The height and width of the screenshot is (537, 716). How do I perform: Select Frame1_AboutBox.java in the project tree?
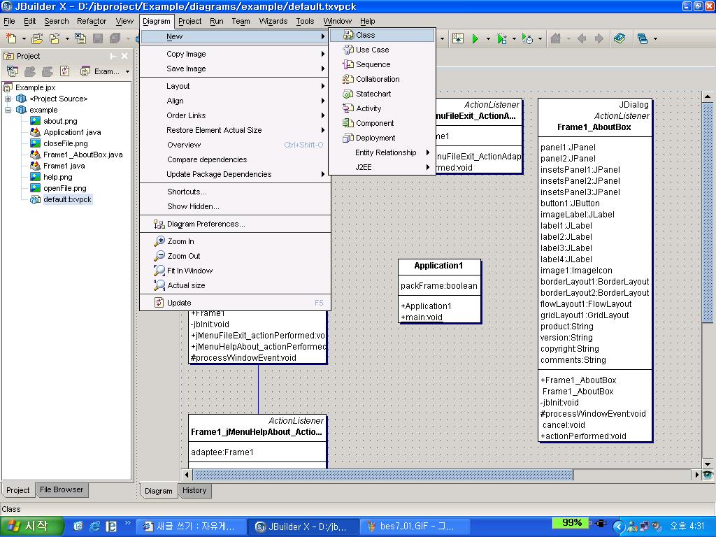click(x=83, y=155)
